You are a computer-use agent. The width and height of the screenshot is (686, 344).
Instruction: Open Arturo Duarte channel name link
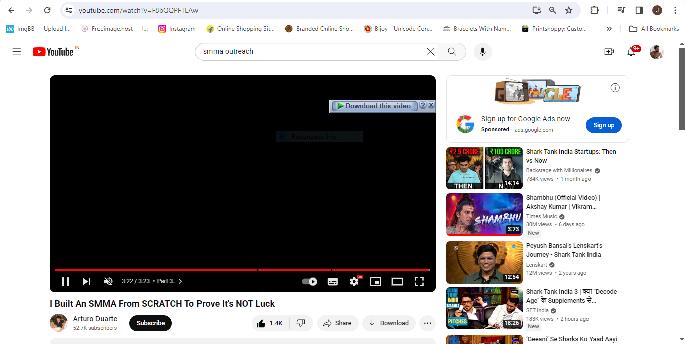pyautogui.click(x=95, y=319)
